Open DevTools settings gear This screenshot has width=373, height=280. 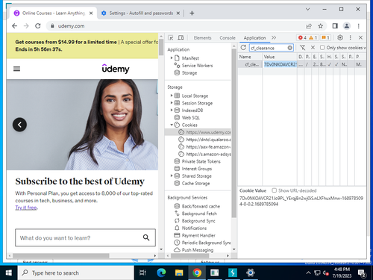point(340,37)
